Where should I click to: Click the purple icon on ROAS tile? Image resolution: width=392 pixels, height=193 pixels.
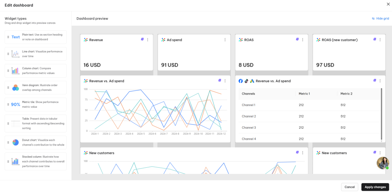click(x=297, y=39)
